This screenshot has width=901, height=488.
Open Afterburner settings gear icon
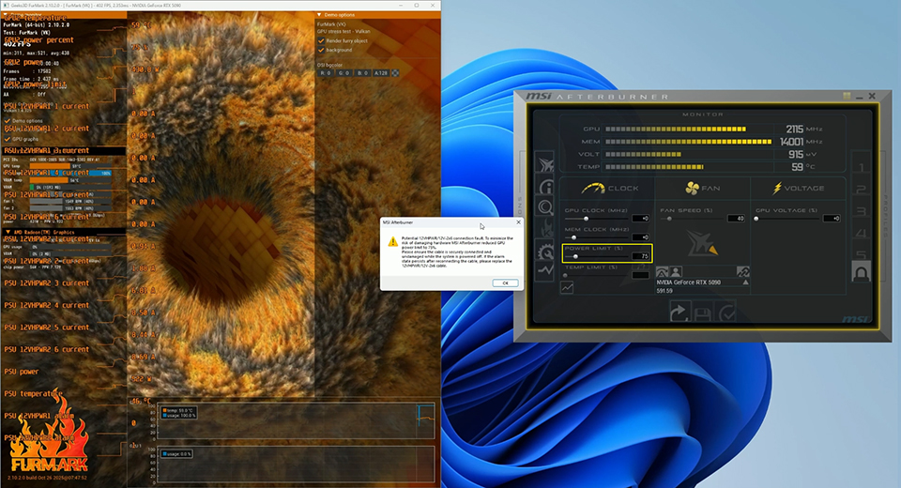click(x=545, y=249)
